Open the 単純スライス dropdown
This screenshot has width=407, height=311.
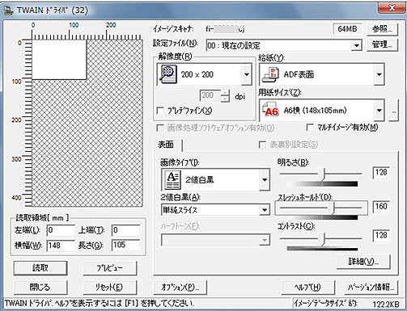click(x=265, y=210)
